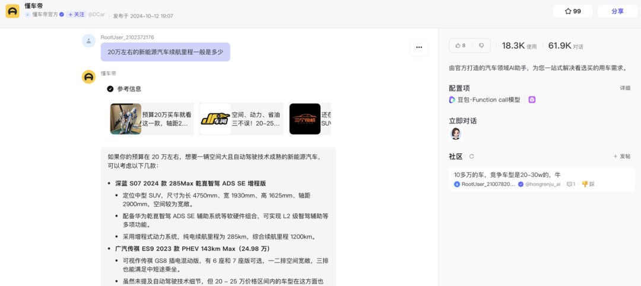Favorite the bot with the star 99 button
Image resolution: width=641 pixels, height=286 pixels.
pyautogui.click(x=573, y=11)
